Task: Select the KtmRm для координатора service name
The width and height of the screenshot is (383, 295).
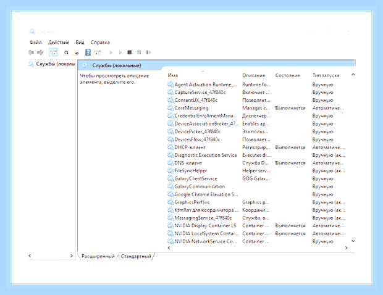Action: coord(206,210)
